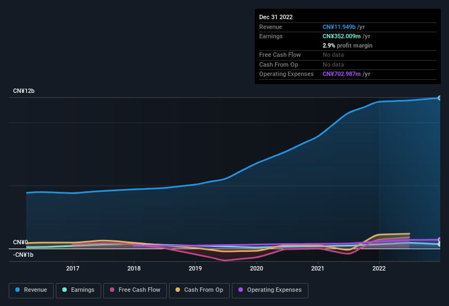
Task: Click the 2020 x-axis label
Action: click(x=256, y=268)
